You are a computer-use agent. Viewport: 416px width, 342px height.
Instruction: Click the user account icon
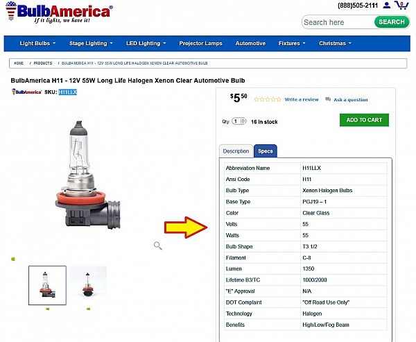(x=387, y=5)
